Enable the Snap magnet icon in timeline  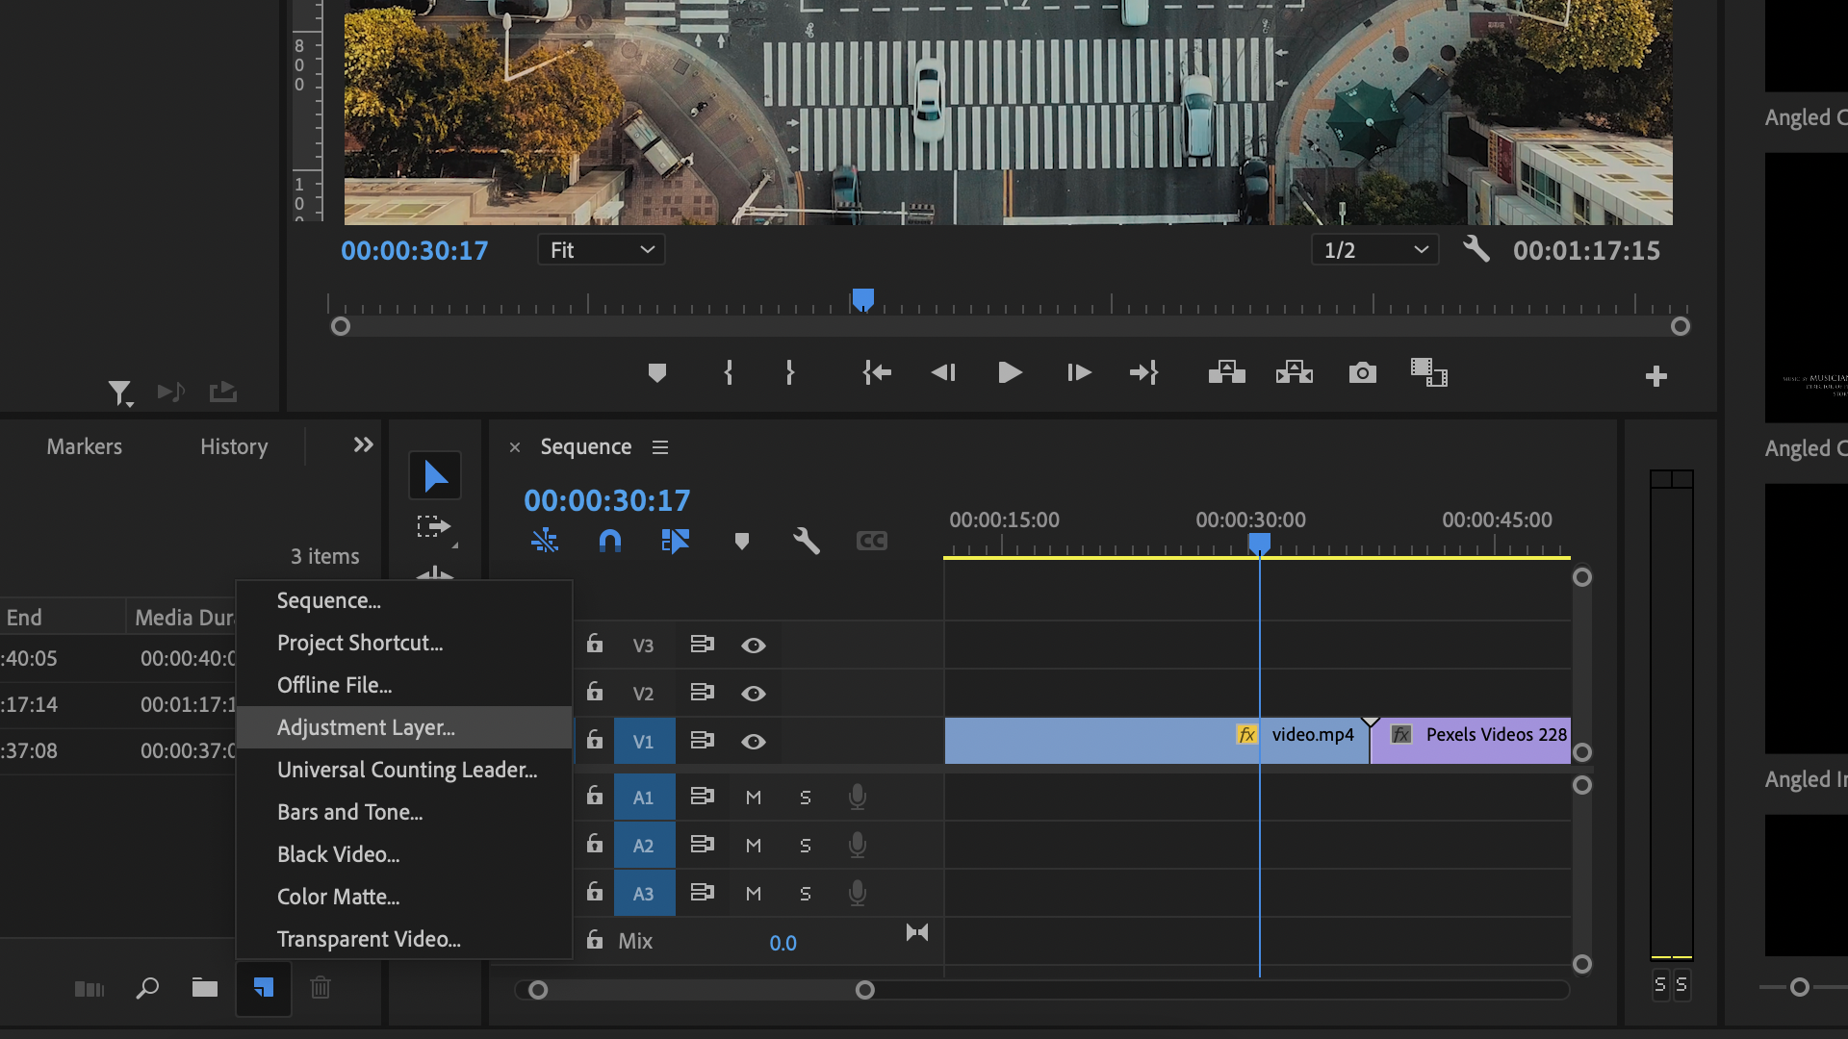[611, 541]
